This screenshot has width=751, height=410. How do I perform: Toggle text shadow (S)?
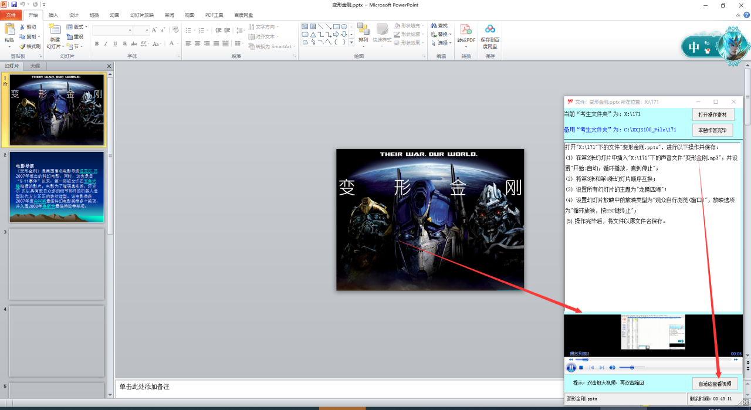(x=124, y=43)
